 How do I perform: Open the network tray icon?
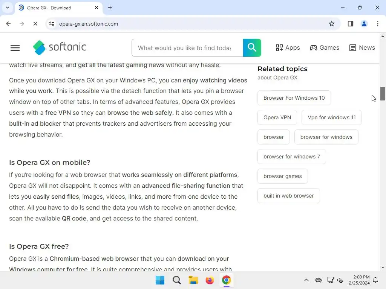[x=330, y=280]
